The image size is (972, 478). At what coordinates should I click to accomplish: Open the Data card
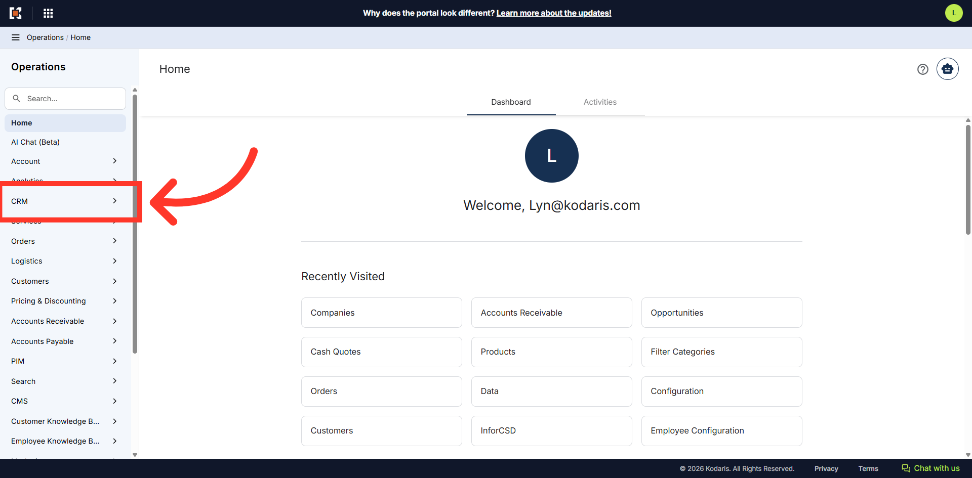(552, 392)
